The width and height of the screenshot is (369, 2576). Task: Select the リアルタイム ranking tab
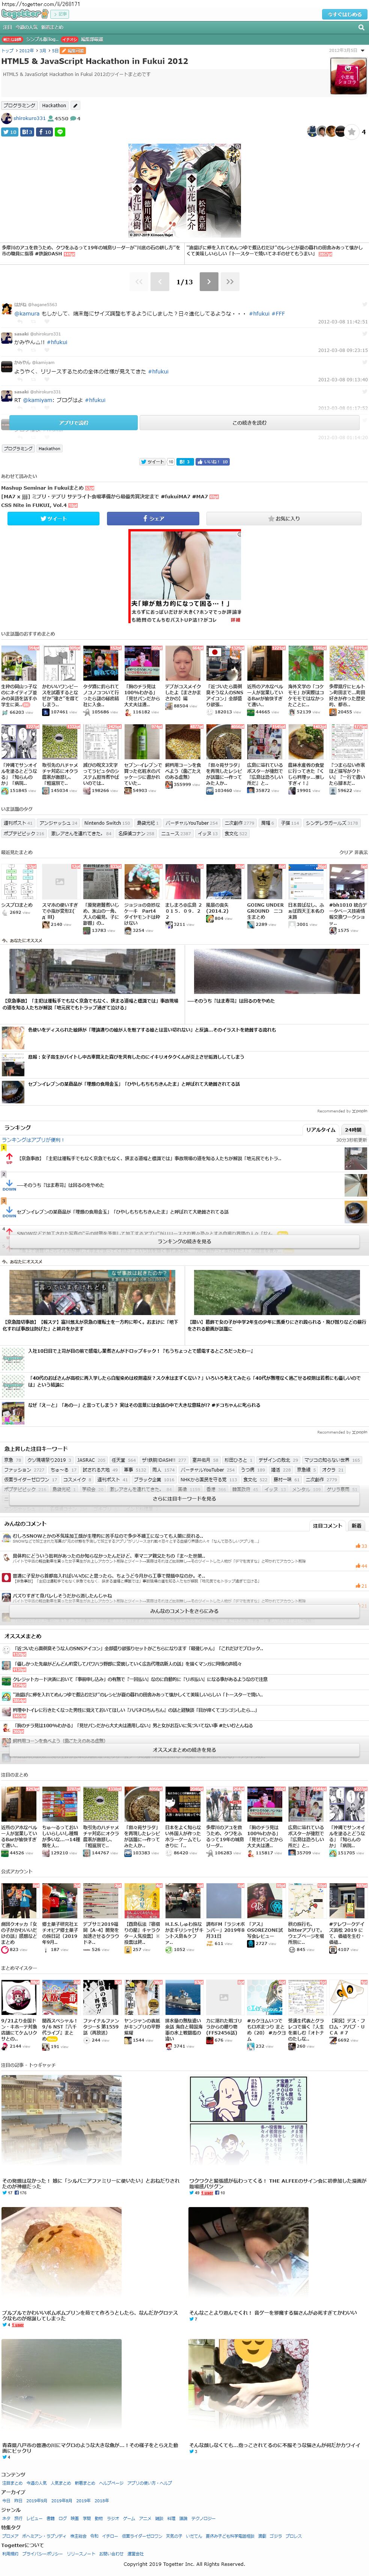[x=320, y=1129]
